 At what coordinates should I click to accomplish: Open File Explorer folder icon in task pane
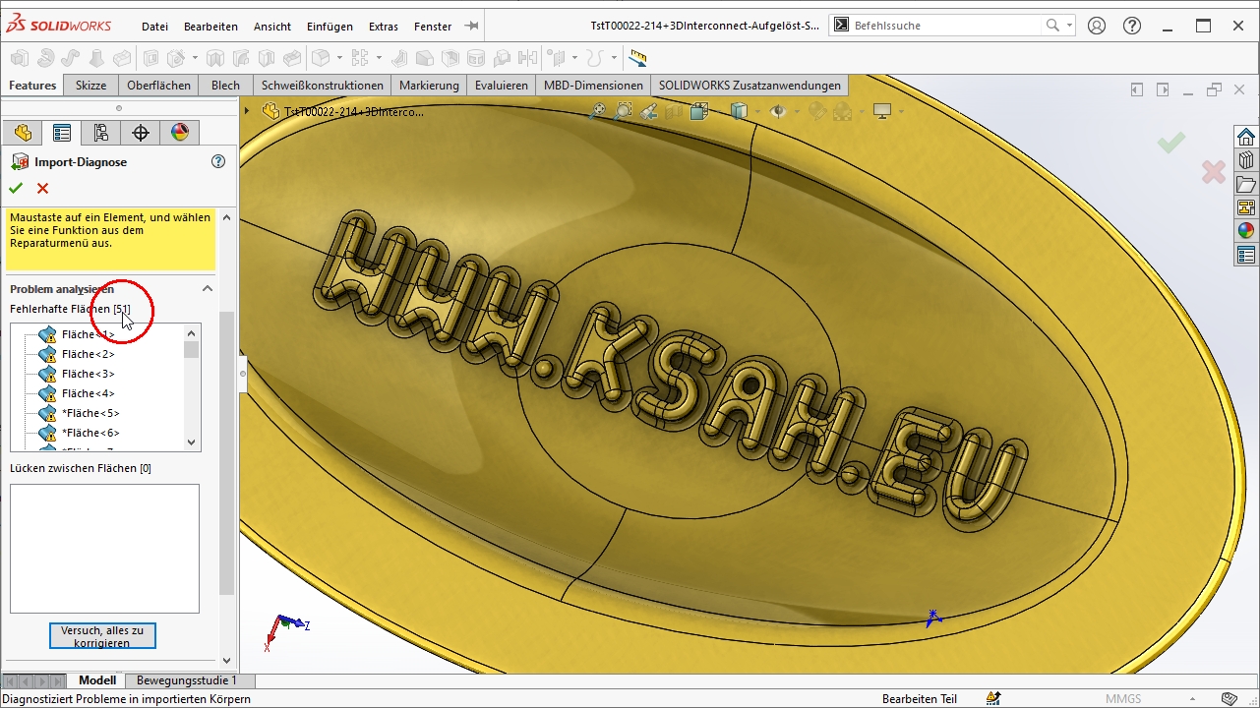click(x=1246, y=184)
